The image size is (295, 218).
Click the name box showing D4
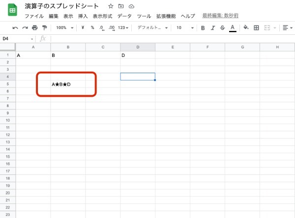(x=17, y=39)
